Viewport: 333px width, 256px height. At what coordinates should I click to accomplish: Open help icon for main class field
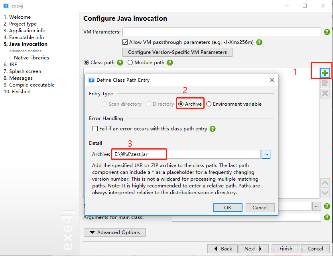[327, 206]
